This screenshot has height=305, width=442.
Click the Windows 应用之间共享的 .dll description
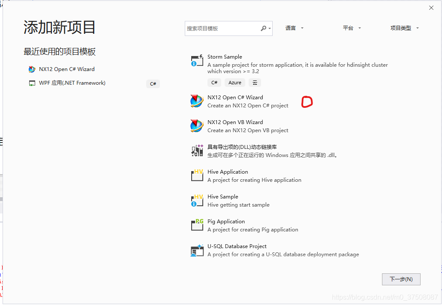click(x=272, y=155)
